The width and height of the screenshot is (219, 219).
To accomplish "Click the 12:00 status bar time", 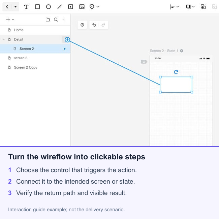I will [x=158, y=58].
